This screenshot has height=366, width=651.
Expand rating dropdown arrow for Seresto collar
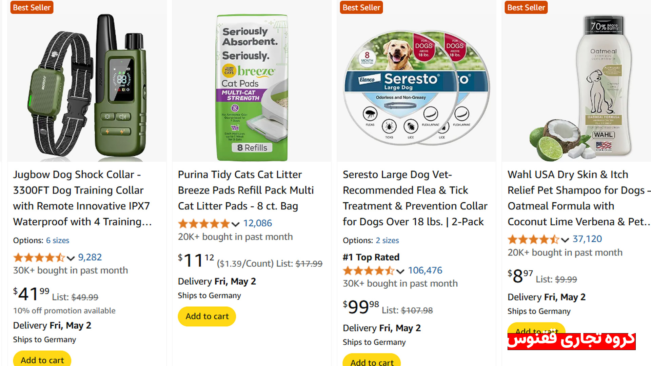400,271
